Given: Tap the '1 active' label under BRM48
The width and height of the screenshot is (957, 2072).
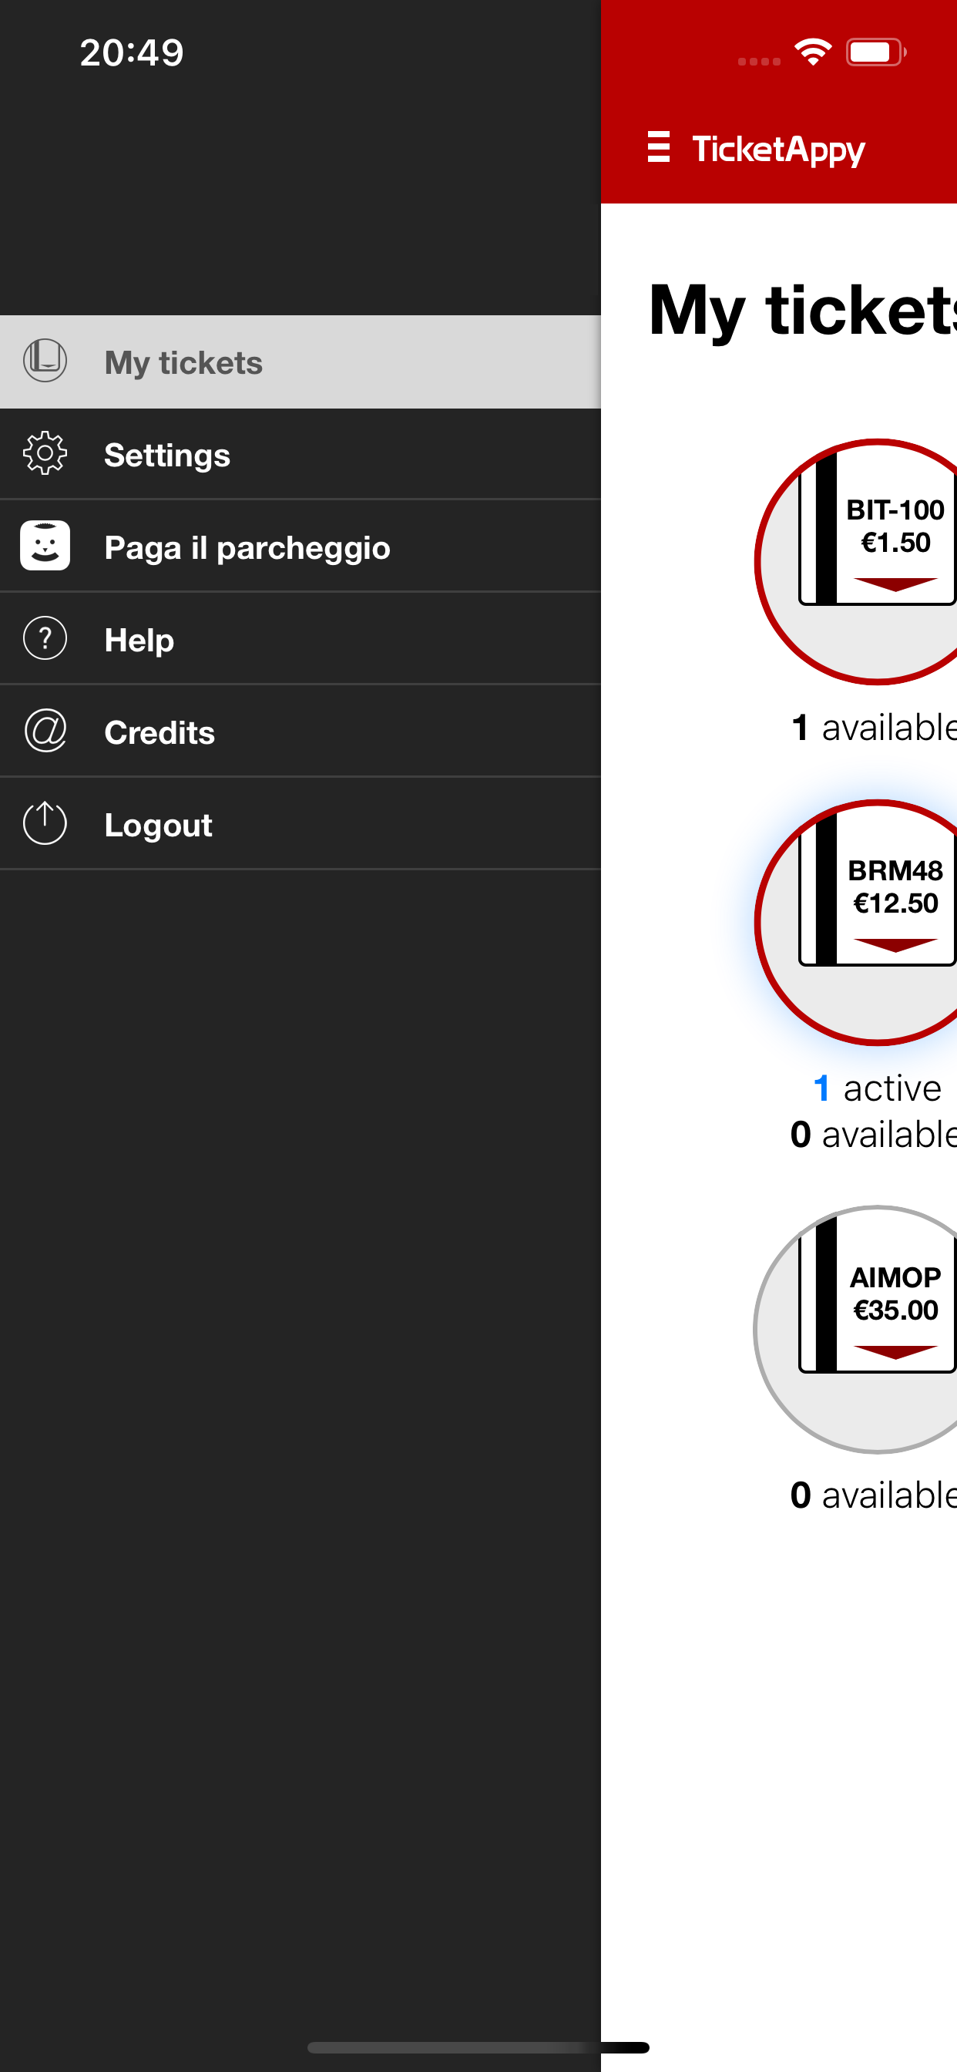Looking at the screenshot, I should (x=877, y=1088).
